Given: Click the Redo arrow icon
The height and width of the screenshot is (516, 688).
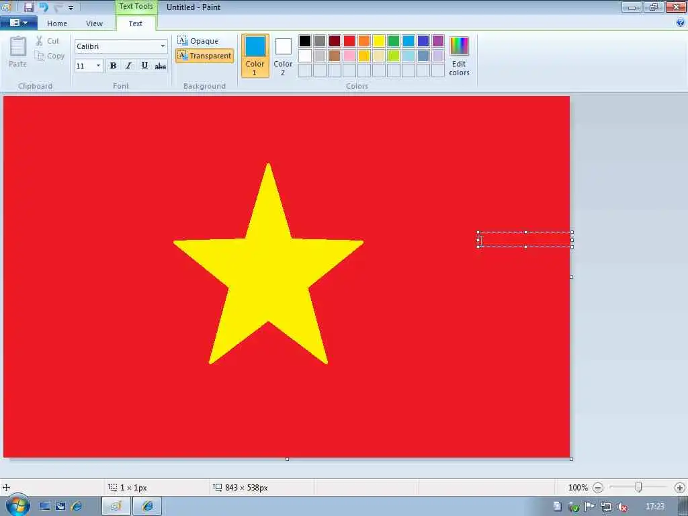Looking at the screenshot, I should pos(58,7).
